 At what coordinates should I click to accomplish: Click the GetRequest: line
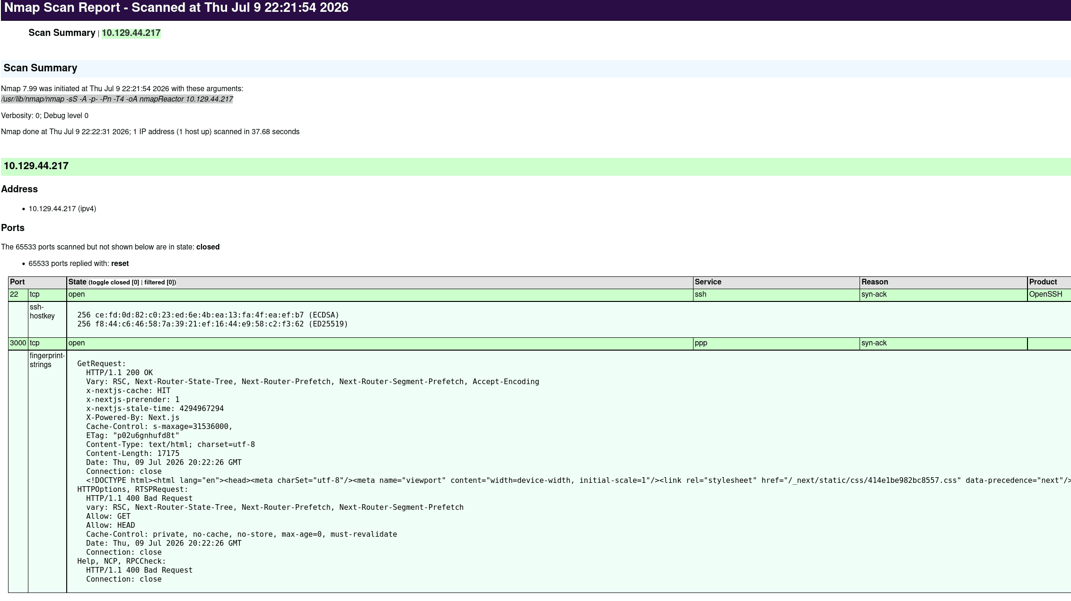pos(101,364)
